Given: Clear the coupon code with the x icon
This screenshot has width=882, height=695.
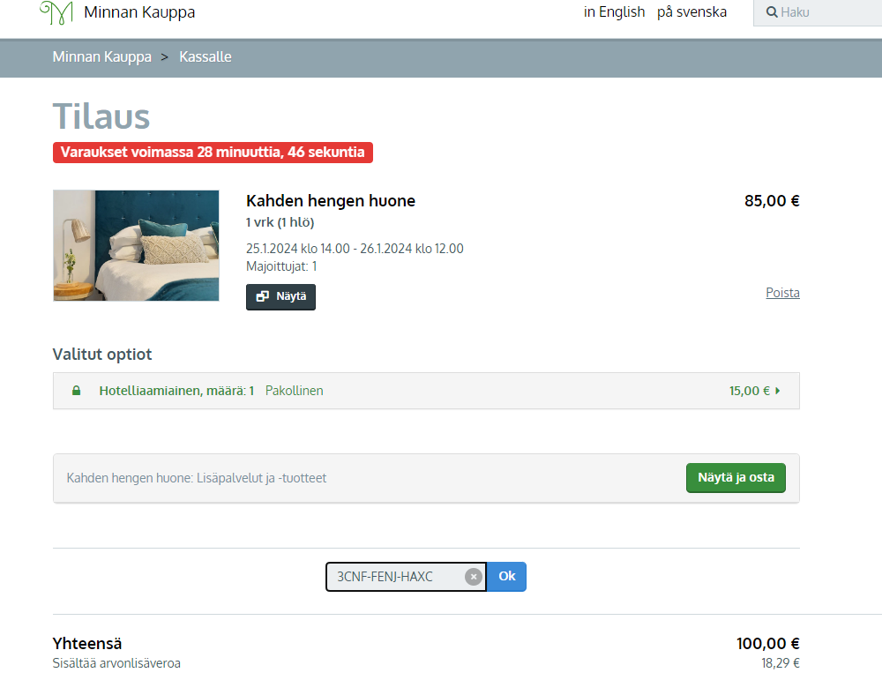Looking at the screenshot, I should tap(474, 576).
